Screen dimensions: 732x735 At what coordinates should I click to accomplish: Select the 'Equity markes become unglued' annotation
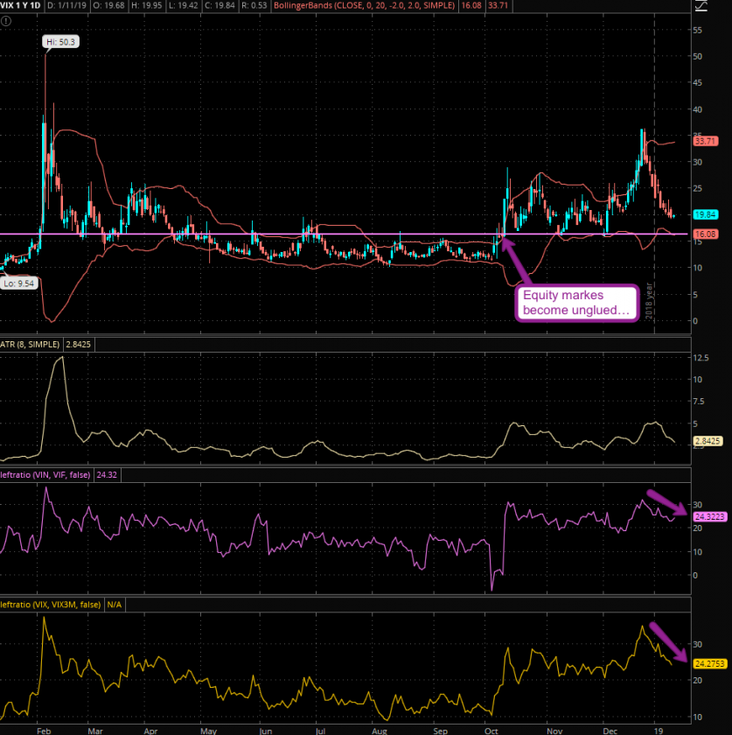573,304
